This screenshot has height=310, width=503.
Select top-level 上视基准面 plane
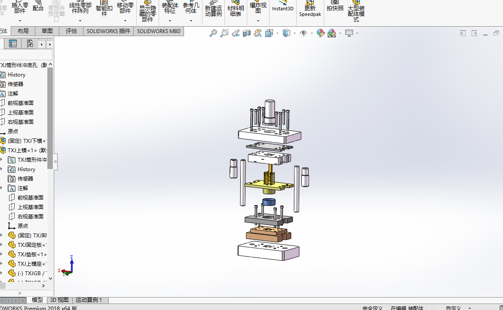pyautogui.click(x=21, y=112)
